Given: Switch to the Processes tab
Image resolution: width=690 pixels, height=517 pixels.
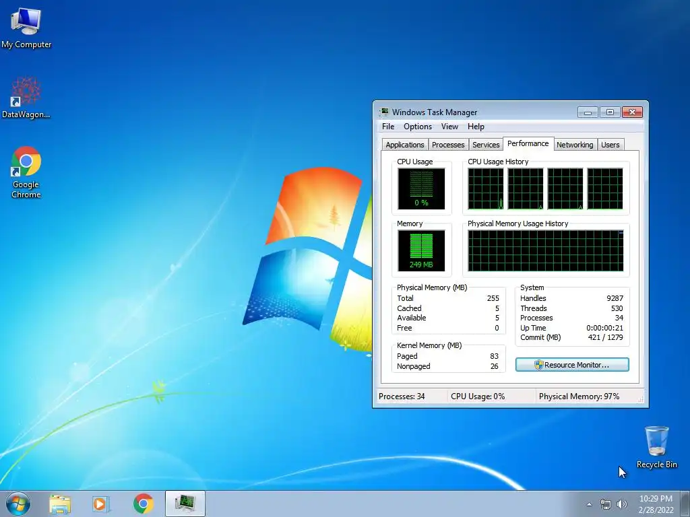Looking at the screenshot, I should pyautogui.click(x=448, y=145).
